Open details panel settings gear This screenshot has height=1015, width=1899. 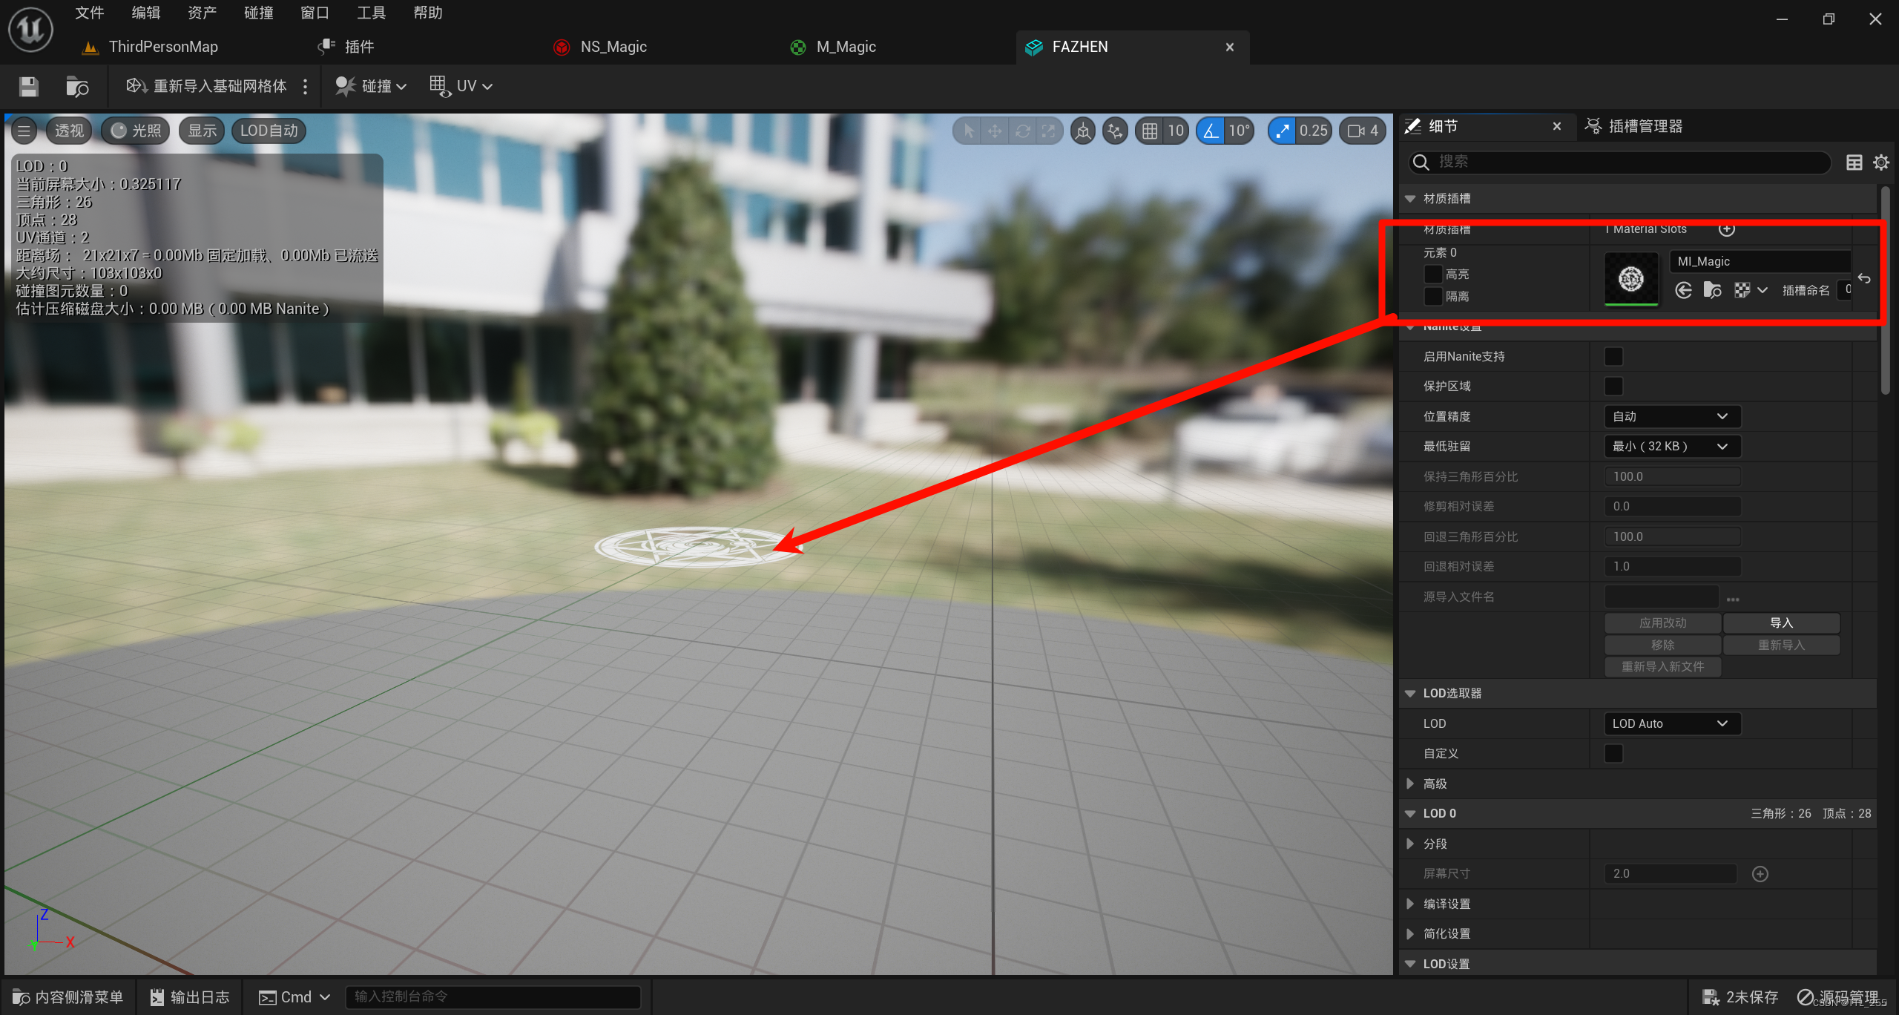[1880, 162]
